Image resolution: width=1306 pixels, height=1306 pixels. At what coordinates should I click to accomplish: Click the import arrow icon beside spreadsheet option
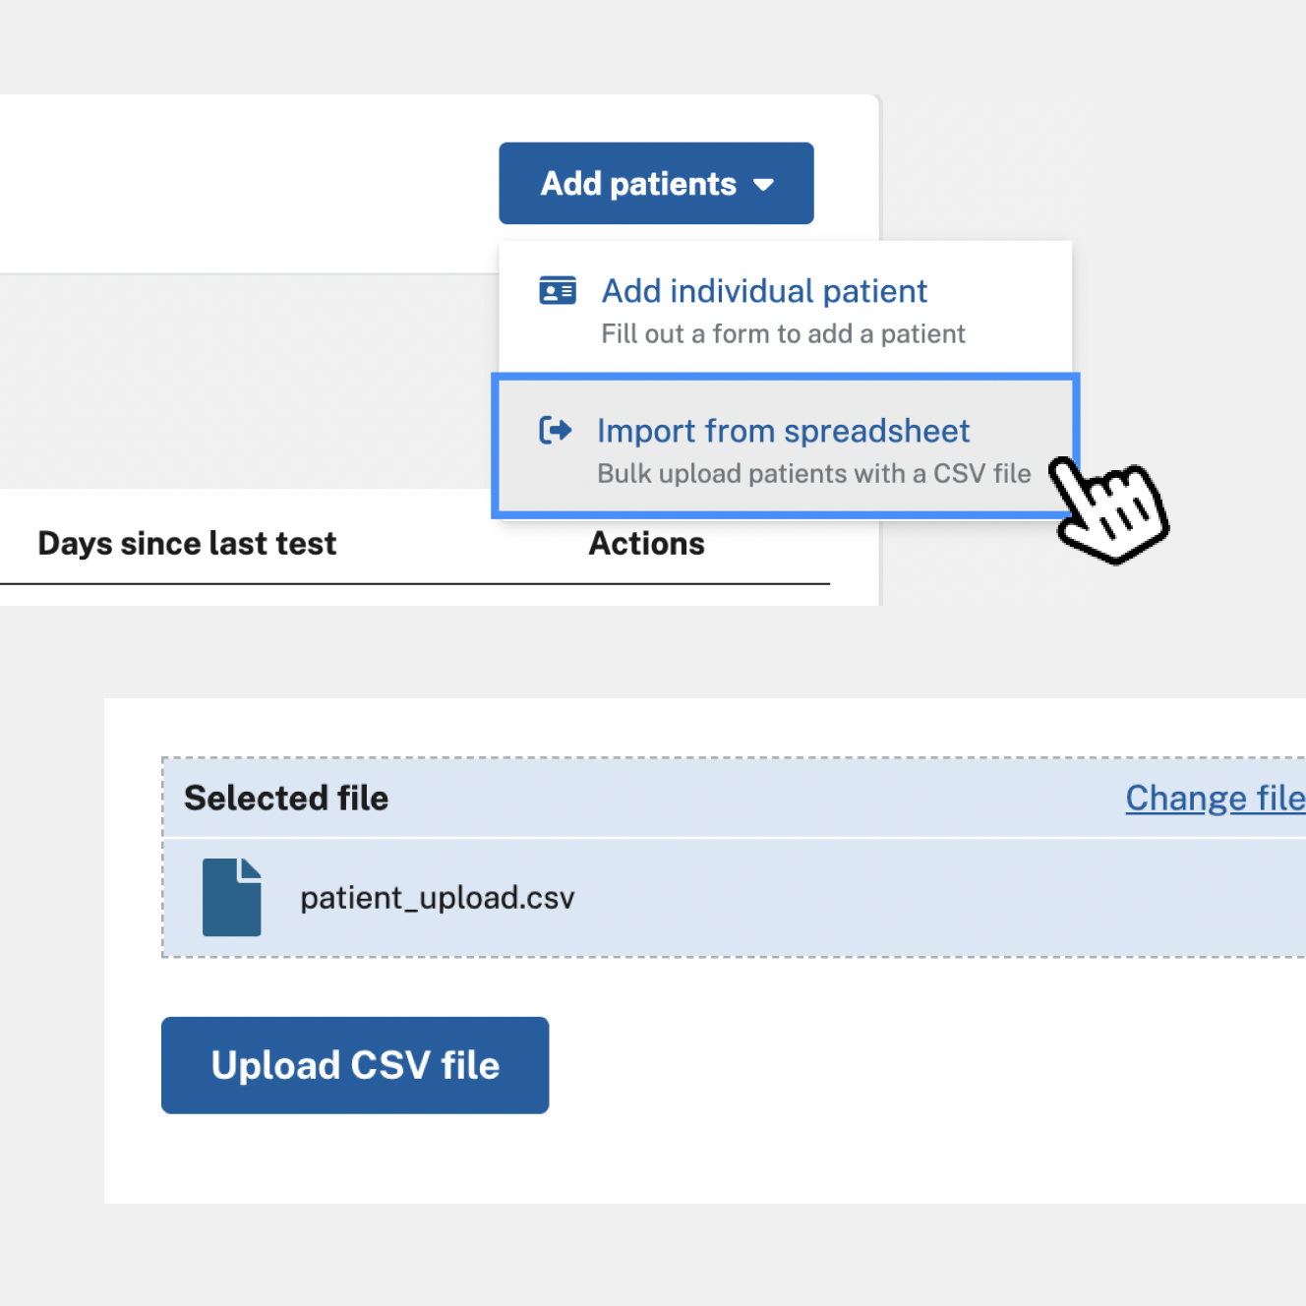(556, 431)
